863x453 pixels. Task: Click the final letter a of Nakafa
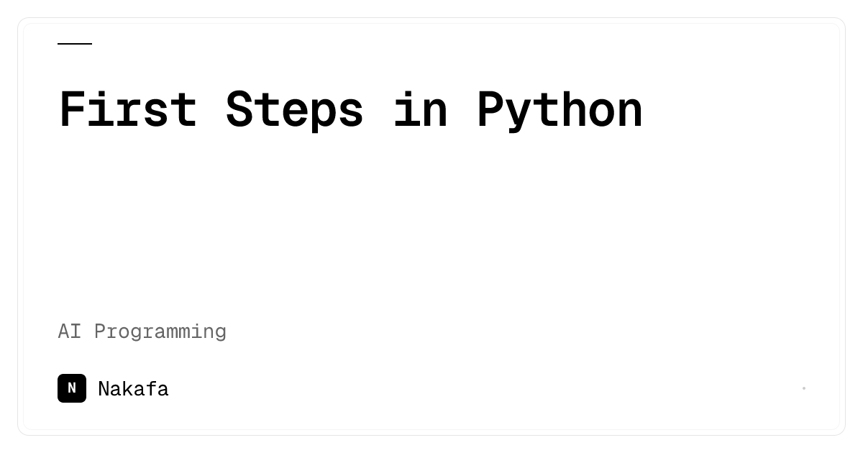pyautogui.click(x=163, y=392)
